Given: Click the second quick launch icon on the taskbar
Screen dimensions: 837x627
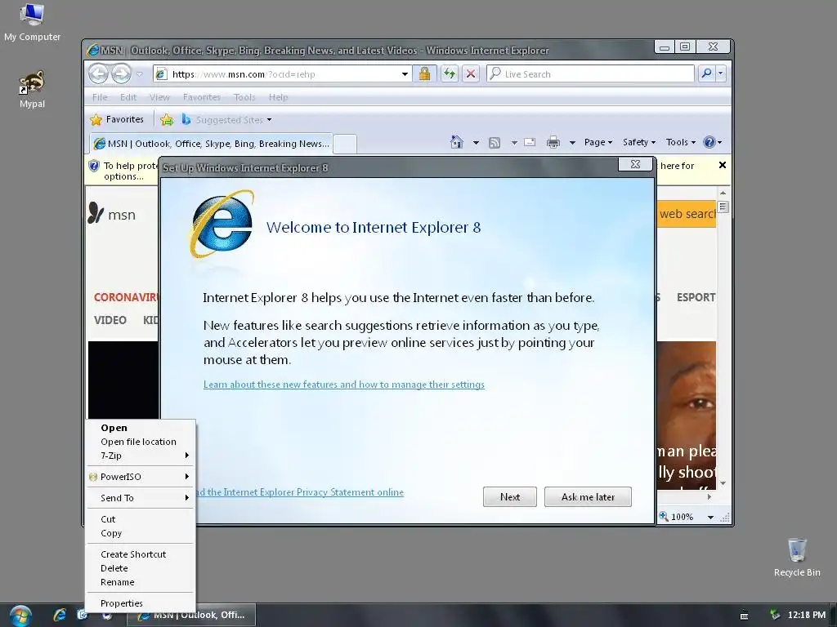Looking at the screenshot, I should point(83,615).
